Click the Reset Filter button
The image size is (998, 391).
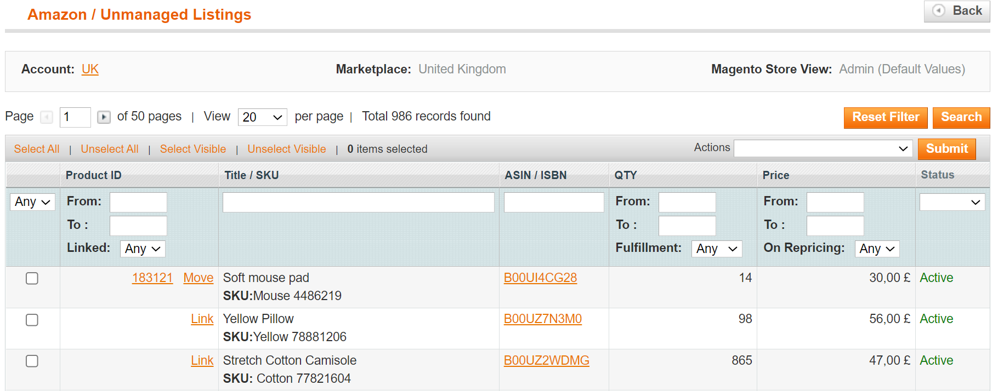886,118
